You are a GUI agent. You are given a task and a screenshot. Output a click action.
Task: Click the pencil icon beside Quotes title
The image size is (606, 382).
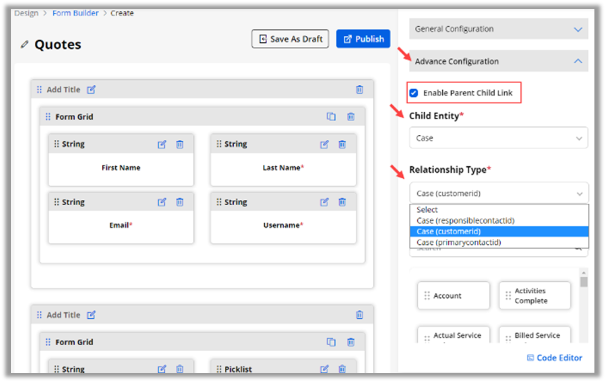24,45
